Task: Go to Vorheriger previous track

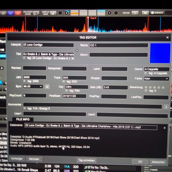Action: [x=17, y=159]
